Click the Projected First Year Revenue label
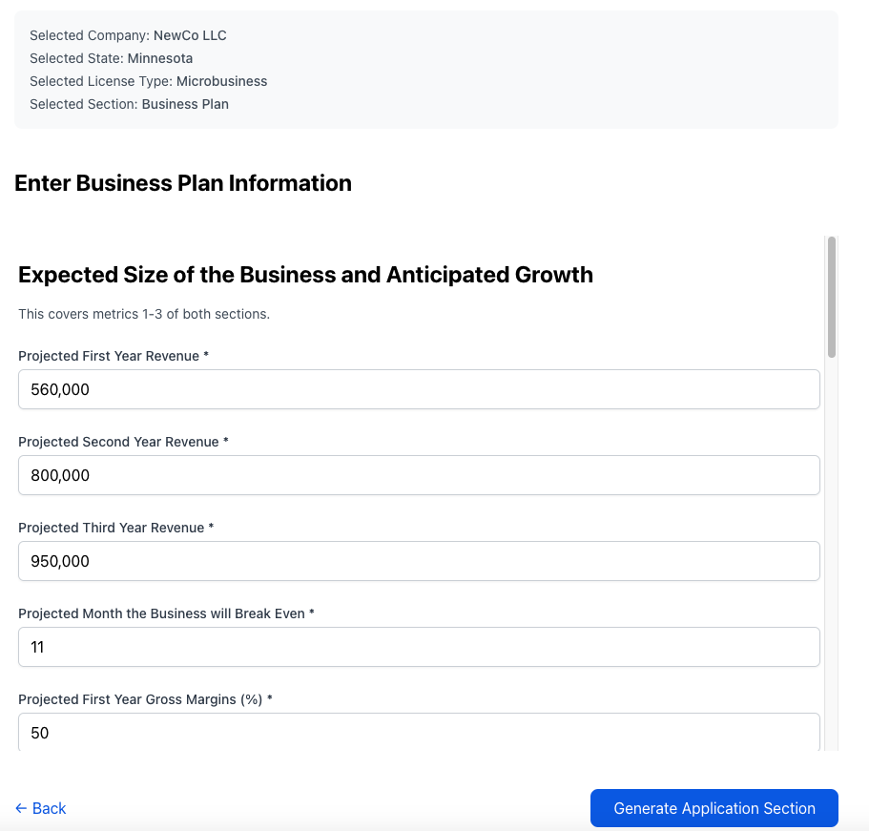 point(114,356)
